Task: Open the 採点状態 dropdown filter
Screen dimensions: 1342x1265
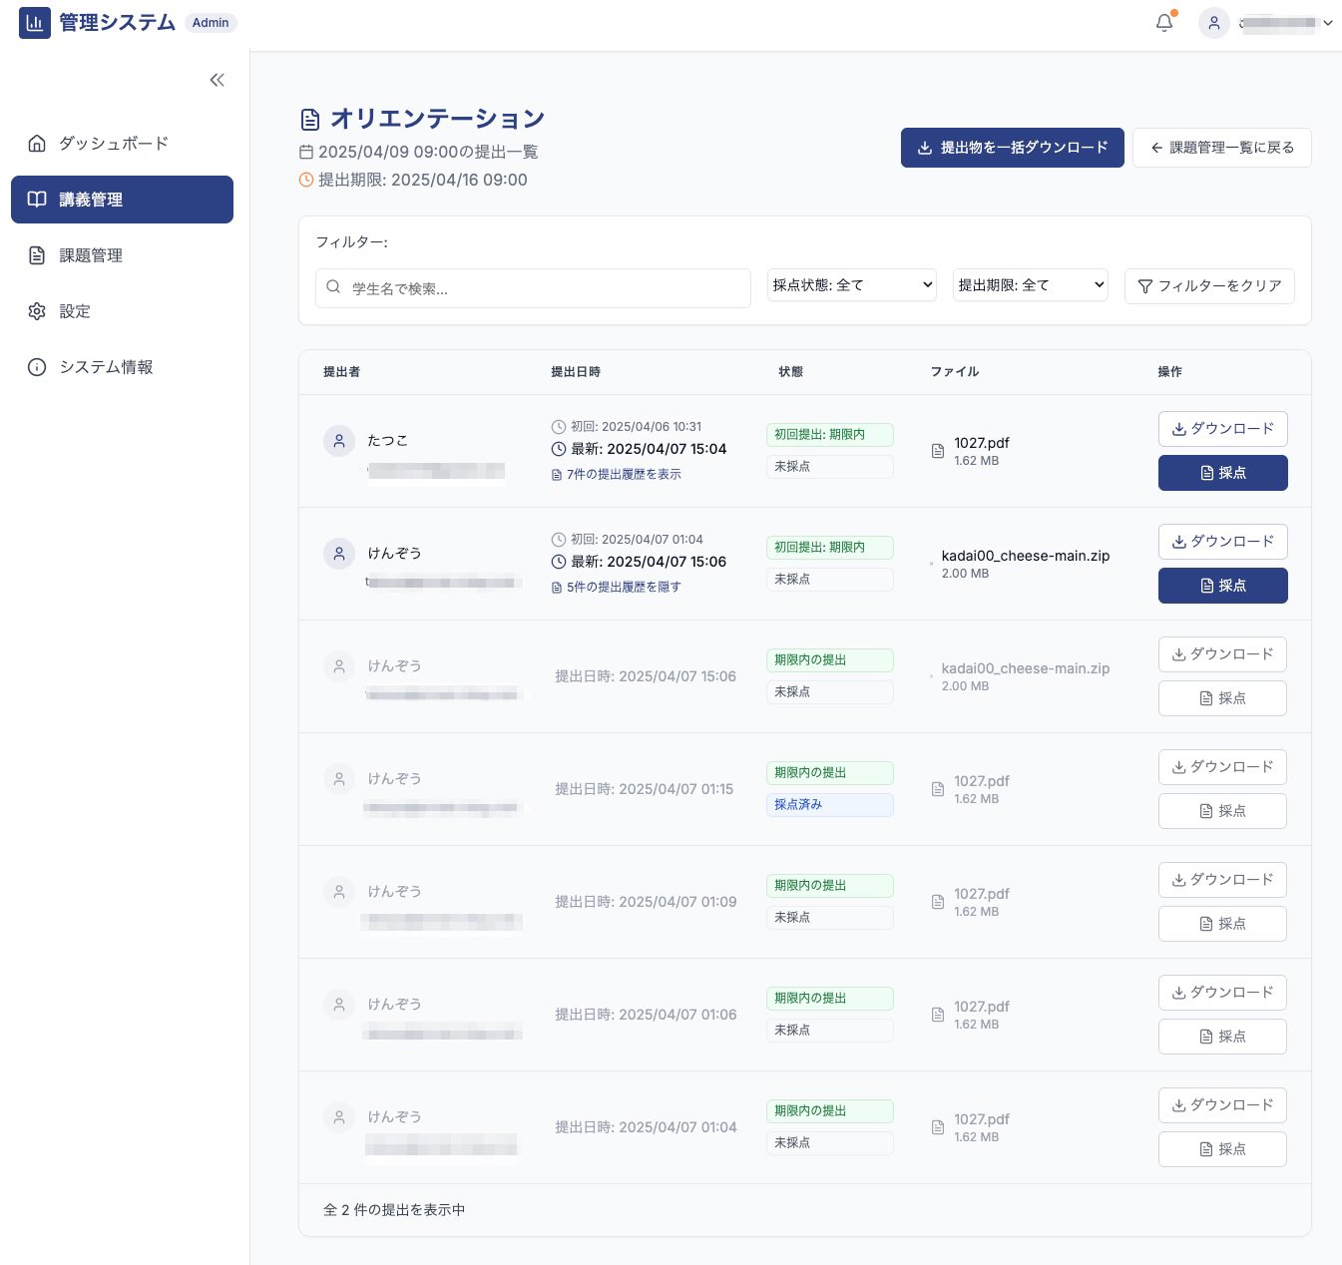Action: pyautogui.click(x=851, y=285)
